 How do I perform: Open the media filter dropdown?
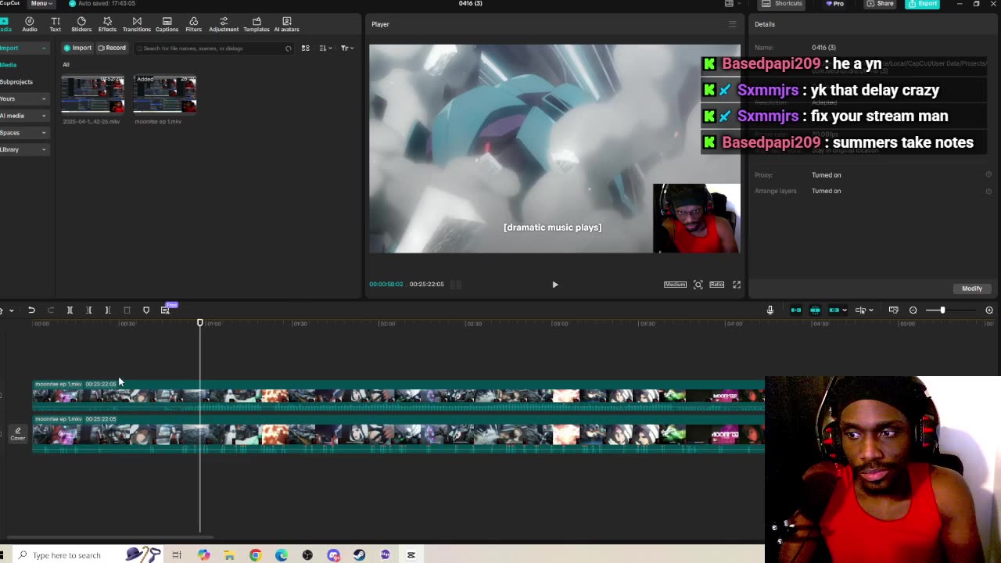347,48
